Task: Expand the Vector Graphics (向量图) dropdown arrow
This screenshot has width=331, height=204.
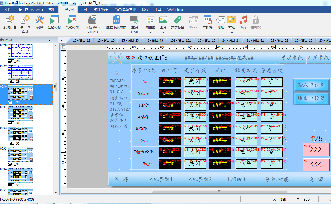Action: click(x=150, y=32)
